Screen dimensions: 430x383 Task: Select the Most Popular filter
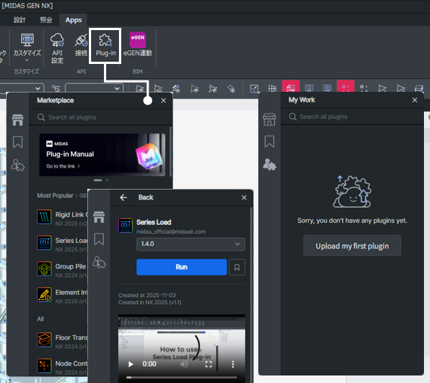click(x=55, y=196)
